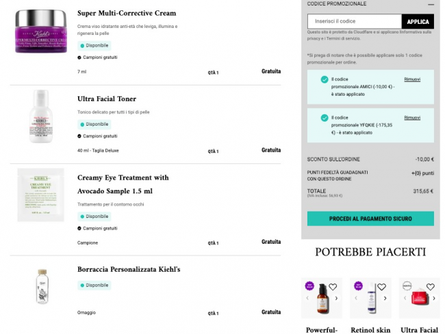Screen dimensions: 445x334
Task: Click the Super Multi-Corrective Cream jar image
Action: click(x=41, y=31)
